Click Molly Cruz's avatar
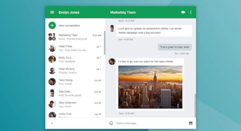This screenshot has height=131, width=241. coord(52,59)
